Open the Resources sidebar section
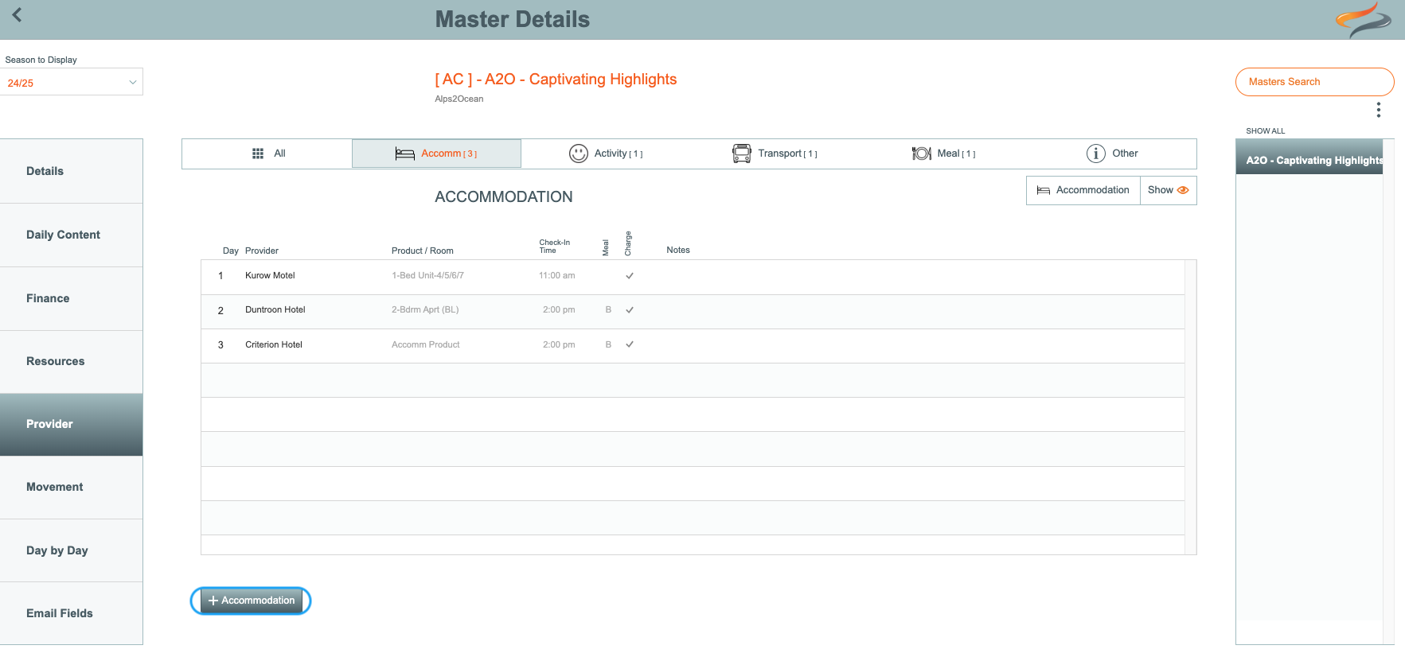1405x657 pixels. coord(72,361)
